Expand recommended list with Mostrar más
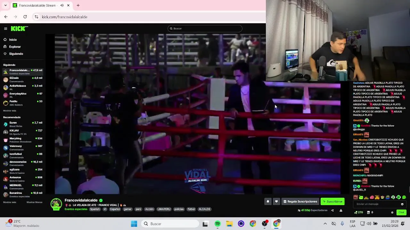The height and width of the screenshot is (230, 410). (x=10, y=202)
